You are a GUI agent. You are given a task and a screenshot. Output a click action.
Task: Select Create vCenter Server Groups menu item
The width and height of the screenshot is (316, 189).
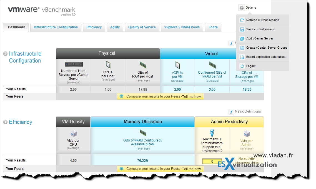coord(263,48)
